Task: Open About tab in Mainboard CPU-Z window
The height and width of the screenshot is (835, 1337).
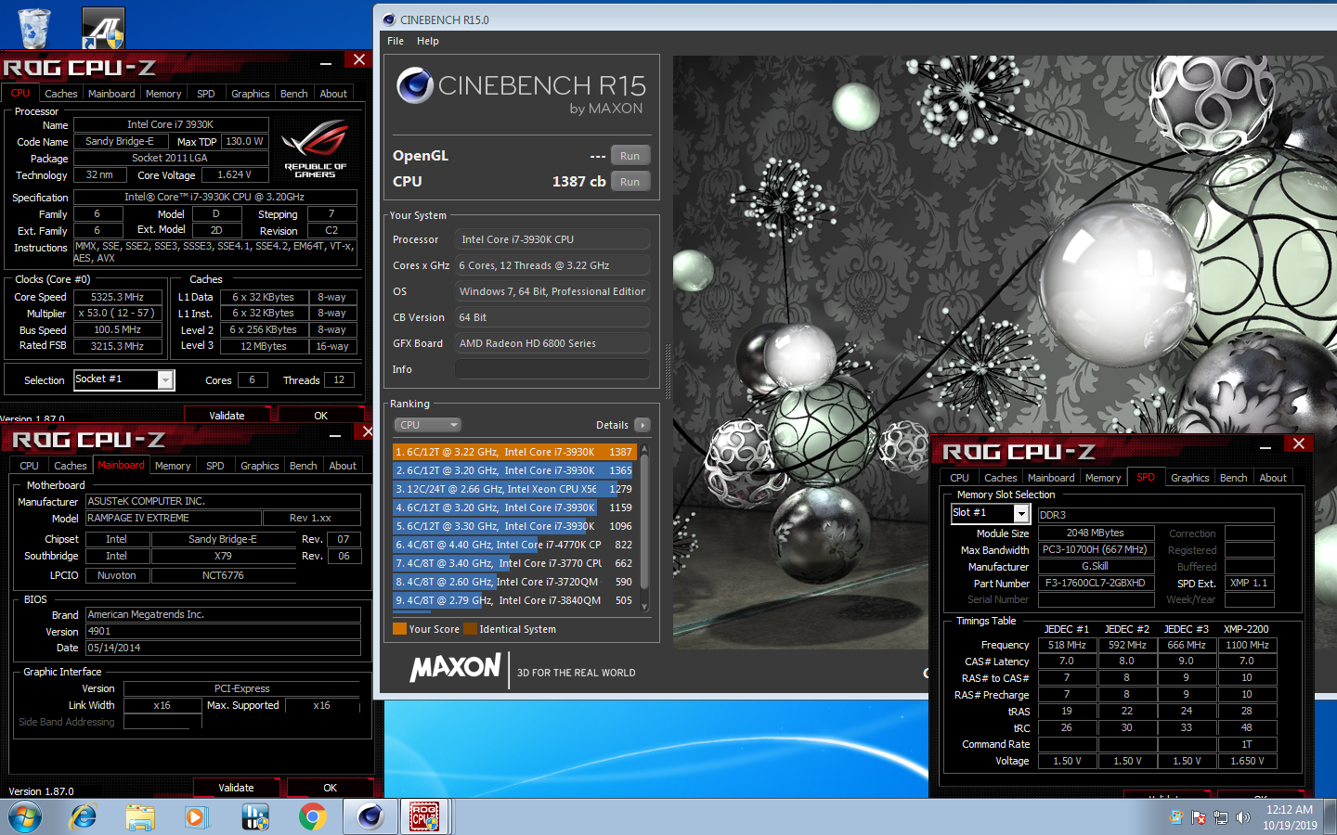Action: coord(343,466)
